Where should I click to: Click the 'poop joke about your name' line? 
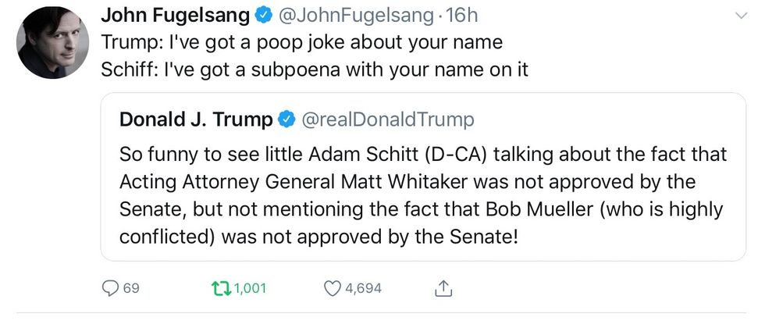pyautogui.click(x=302, y=42)
